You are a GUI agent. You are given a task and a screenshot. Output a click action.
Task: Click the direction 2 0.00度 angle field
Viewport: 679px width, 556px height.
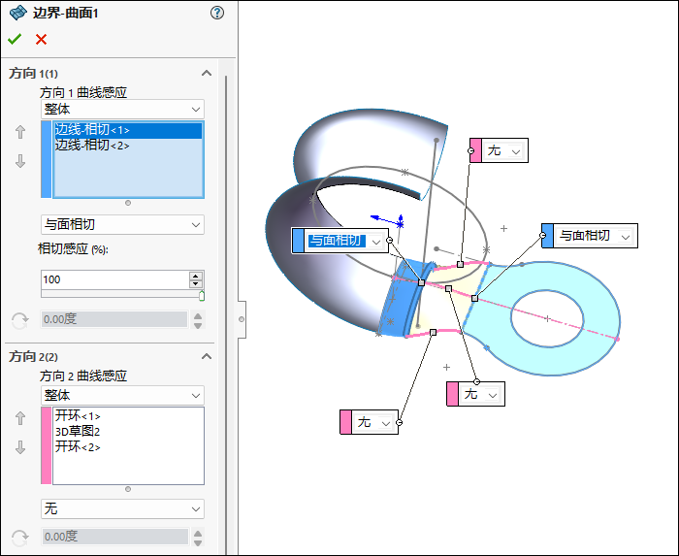pyautogui.click(x=115, y=537)
